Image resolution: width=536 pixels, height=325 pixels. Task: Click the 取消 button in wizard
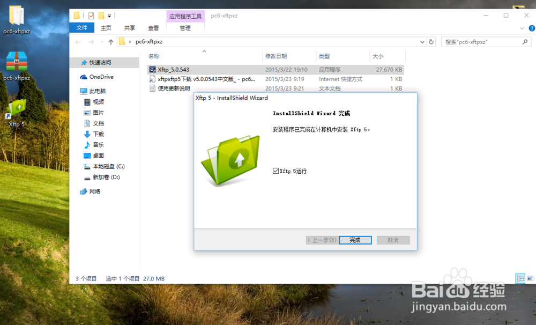tap(393, 240)
